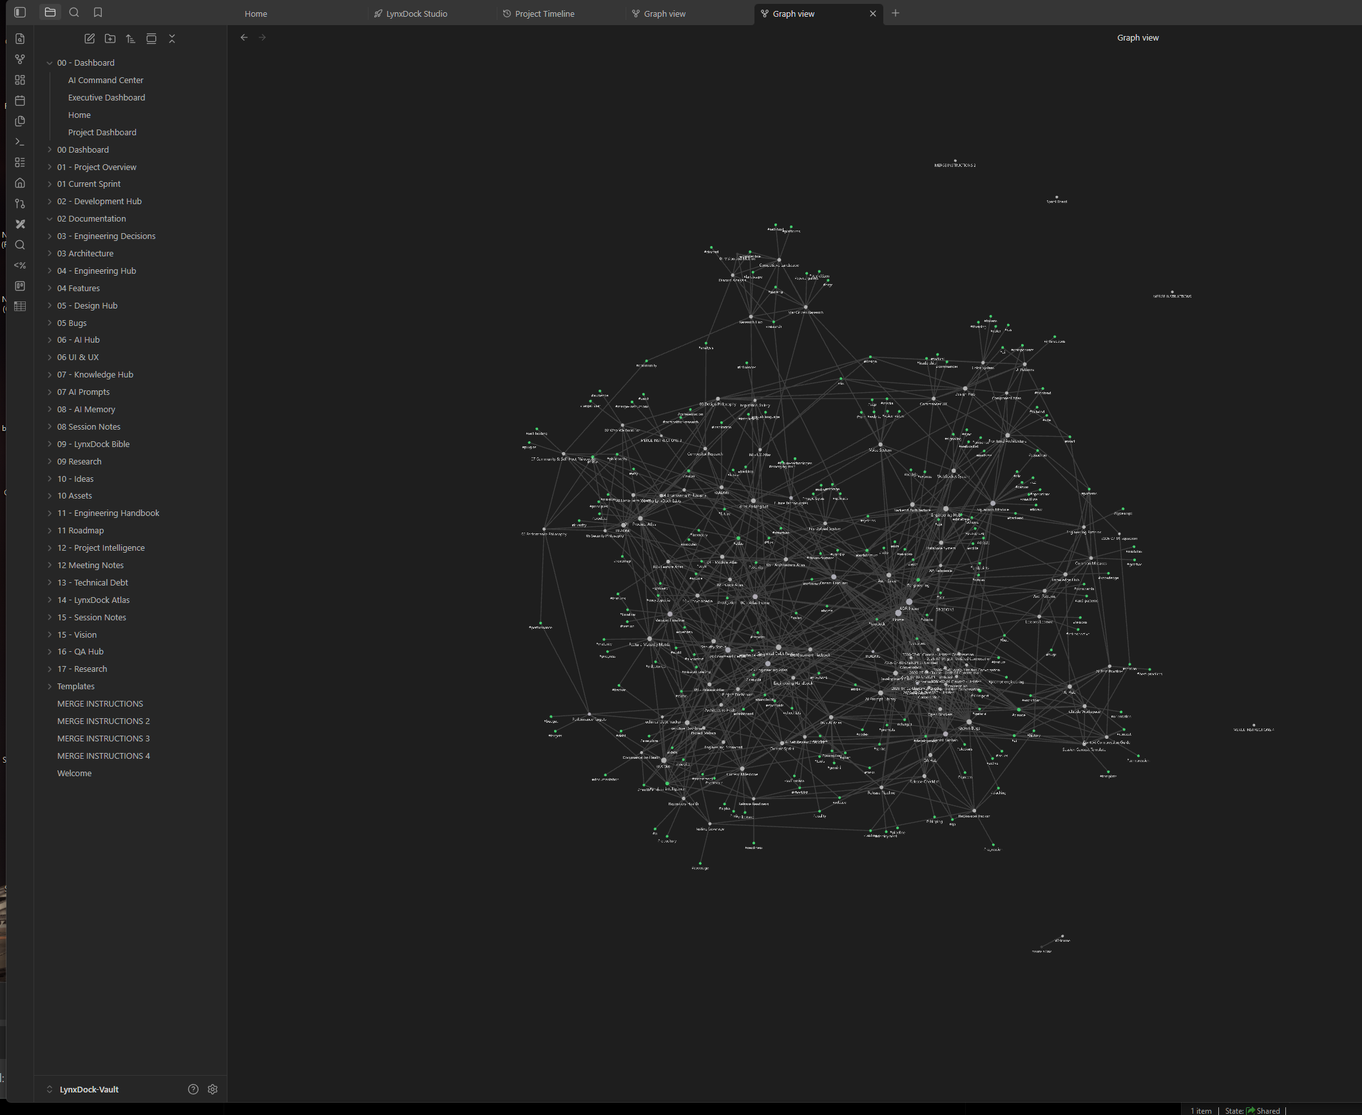1362x1115 pixels.
Task: Click the Templater <% ribbon icon
Action: 20,265
